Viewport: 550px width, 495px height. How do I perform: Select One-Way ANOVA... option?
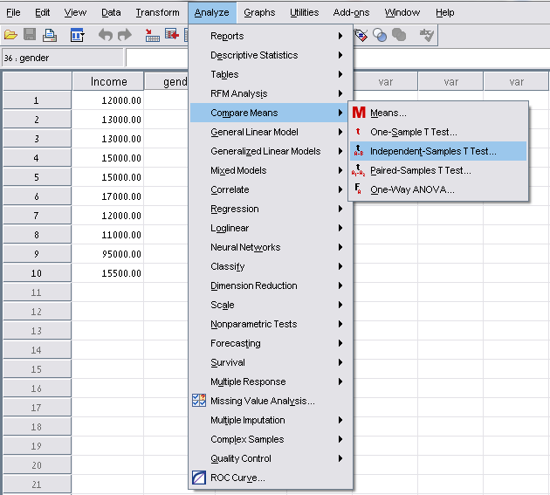[438, 189]
